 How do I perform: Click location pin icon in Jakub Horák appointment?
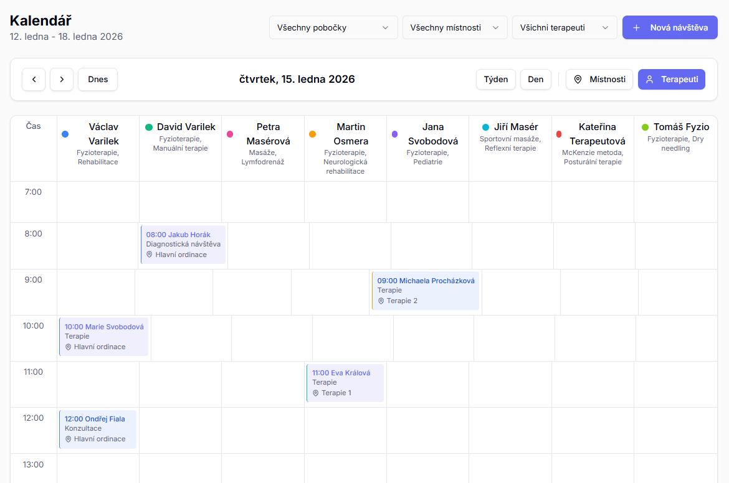click(150, 255)
